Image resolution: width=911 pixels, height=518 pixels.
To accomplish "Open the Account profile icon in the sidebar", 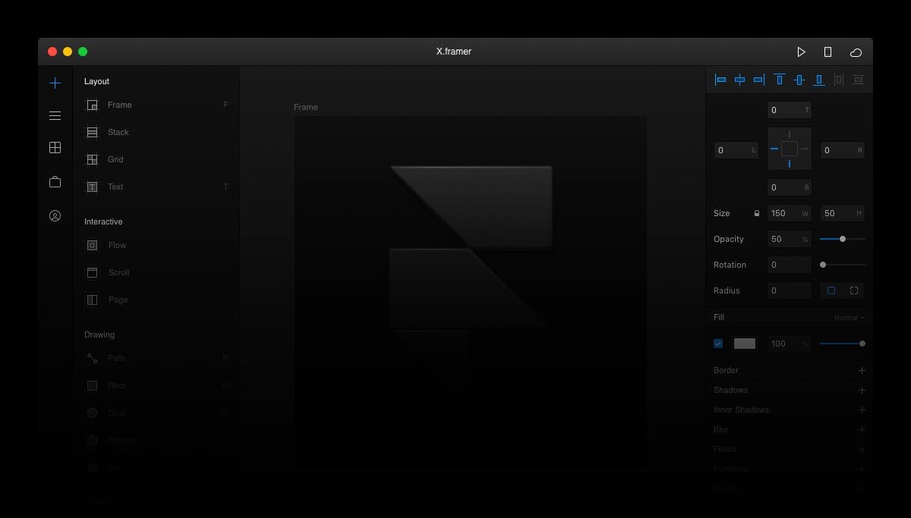I will coord(55,216).
